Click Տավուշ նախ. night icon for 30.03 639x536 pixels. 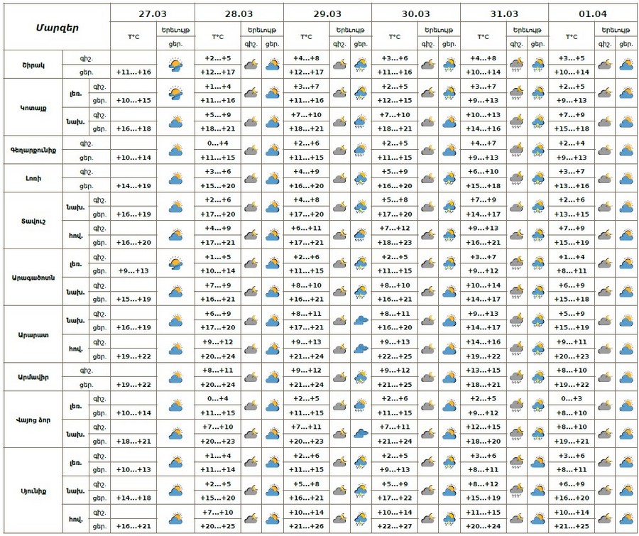[x=428, y=207]
